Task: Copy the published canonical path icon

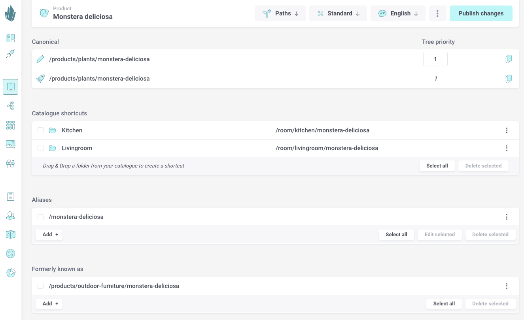Action: [x=508, y=79]
